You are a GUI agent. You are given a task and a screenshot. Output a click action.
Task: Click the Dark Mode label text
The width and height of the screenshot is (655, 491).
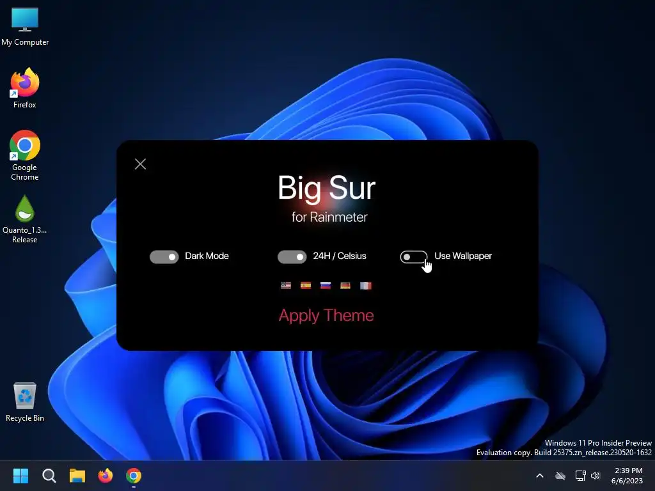coord(207,256)
